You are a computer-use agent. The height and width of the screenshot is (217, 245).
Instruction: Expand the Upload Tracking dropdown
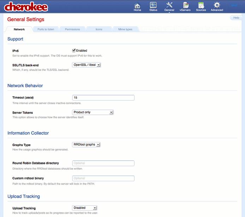[x=85, y=208]
